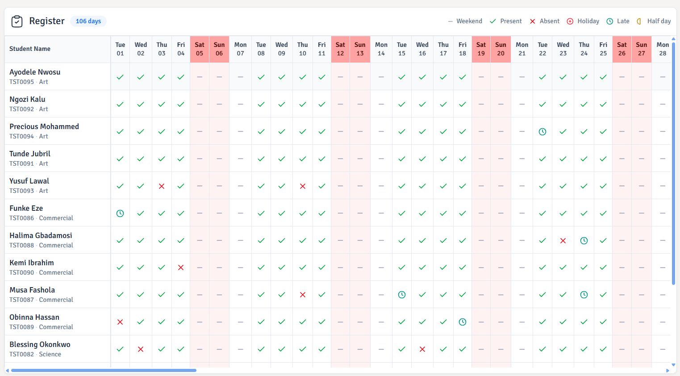
Task: Click Yusuf Lawal's absent mark on Thu 03
Action: [162, 186]
